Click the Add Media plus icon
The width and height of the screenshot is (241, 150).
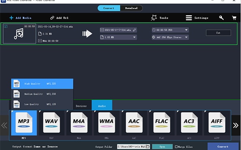[11, 18]
